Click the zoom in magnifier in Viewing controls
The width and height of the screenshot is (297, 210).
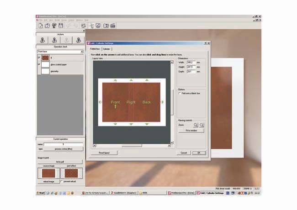(196, 125)
